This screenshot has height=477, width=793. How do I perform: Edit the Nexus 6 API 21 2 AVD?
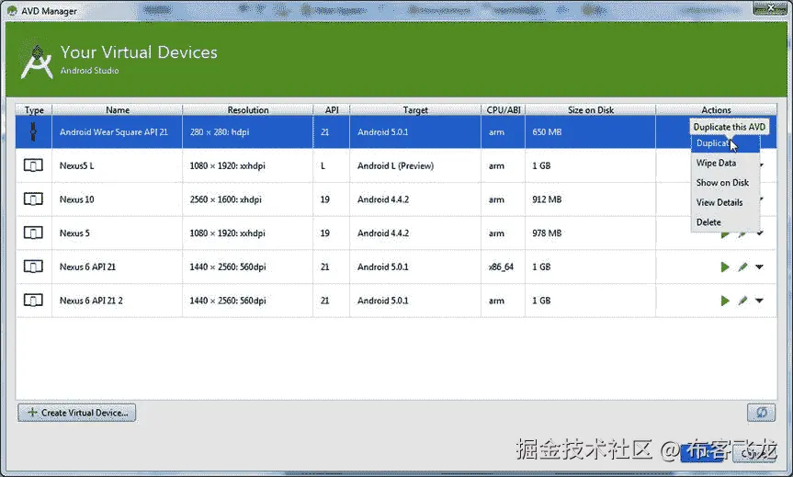pos(742,301)
